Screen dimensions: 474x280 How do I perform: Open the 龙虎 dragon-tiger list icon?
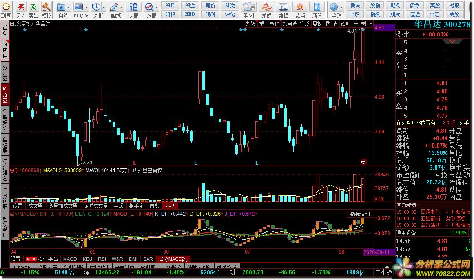coord(266,7)
